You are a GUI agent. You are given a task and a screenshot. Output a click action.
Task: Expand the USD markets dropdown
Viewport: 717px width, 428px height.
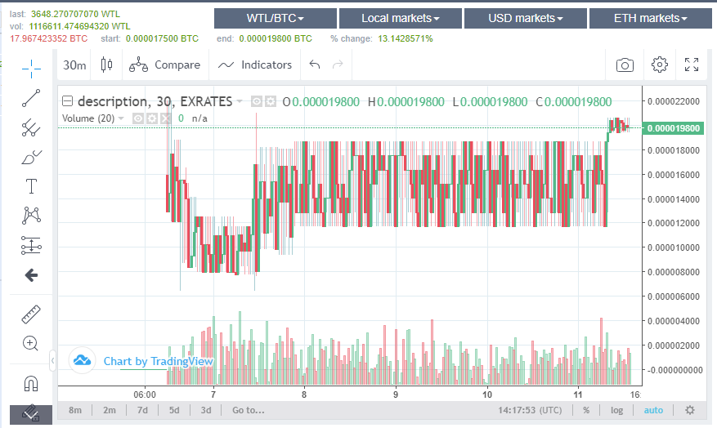pyautogui.click(x=525, y=18)
